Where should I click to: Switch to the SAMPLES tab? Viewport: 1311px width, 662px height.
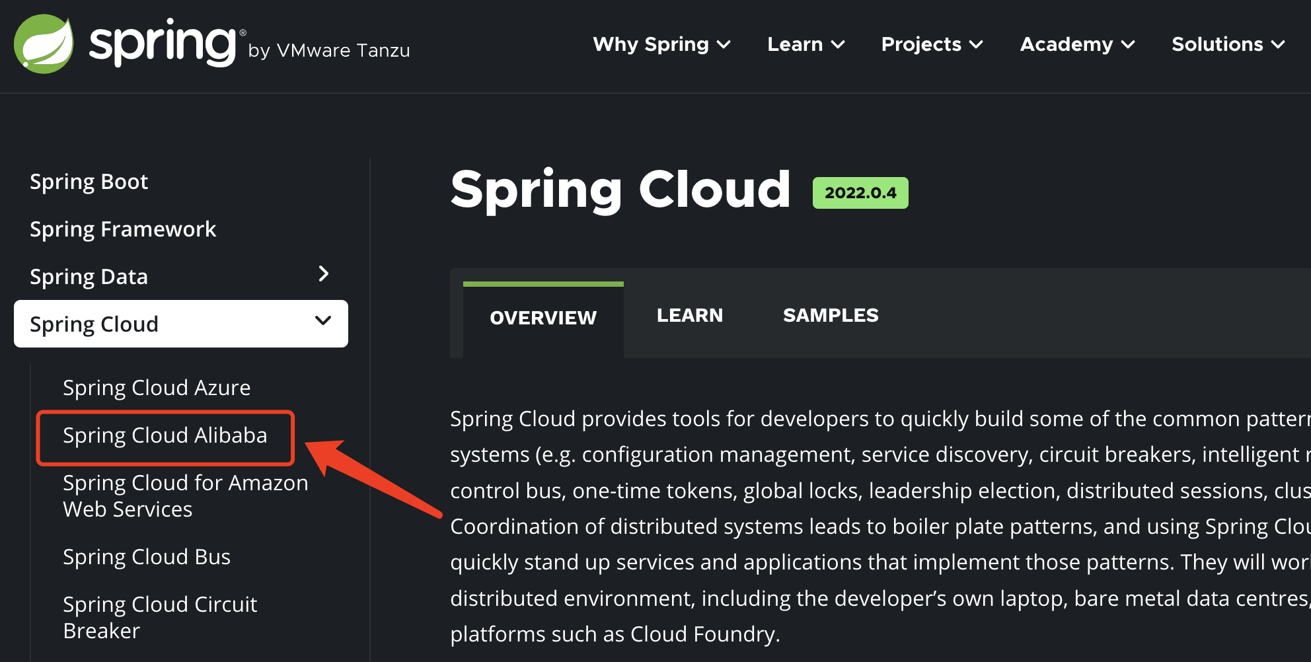(x=831, y=315)
